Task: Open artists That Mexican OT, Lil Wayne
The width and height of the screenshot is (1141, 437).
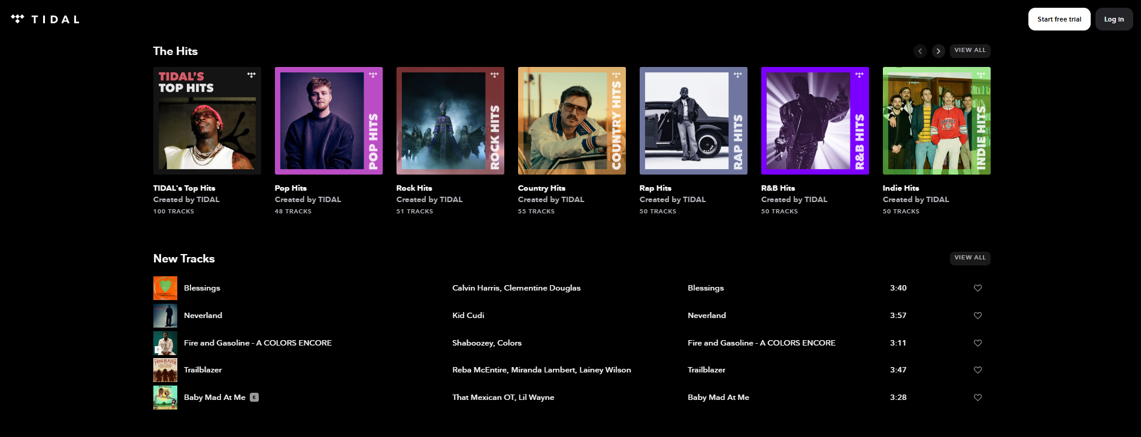Action: tap(503, 398)
